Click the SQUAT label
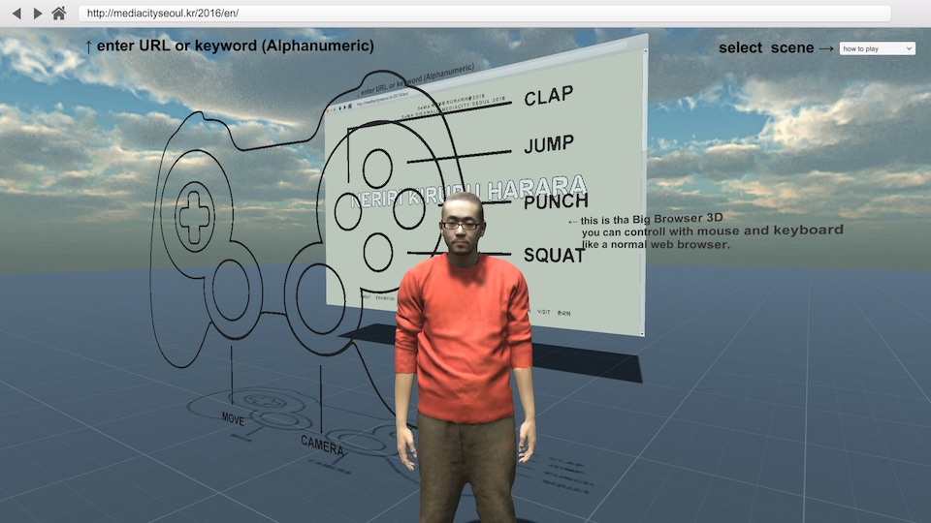 coord(555,256)
